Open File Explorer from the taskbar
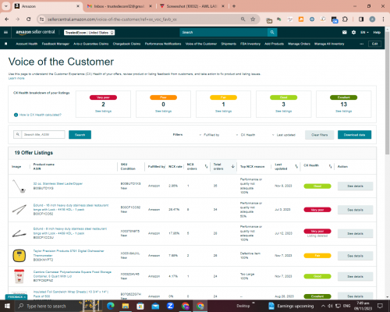Viewport: 390px width, 312px height. point(126,306)
